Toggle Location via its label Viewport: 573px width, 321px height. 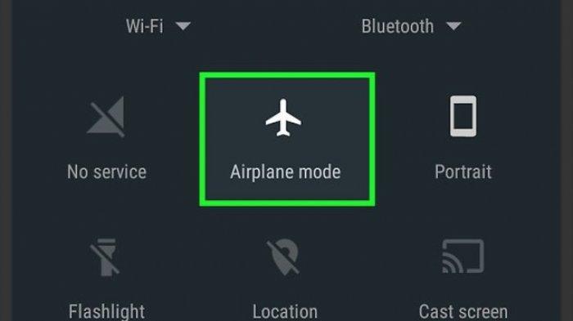click(285, 312)
